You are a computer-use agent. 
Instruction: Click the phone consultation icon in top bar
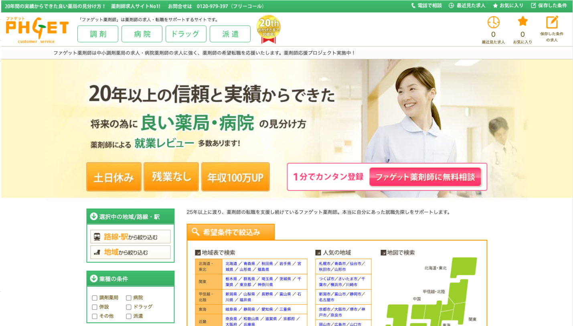click(x=414, y=6)
